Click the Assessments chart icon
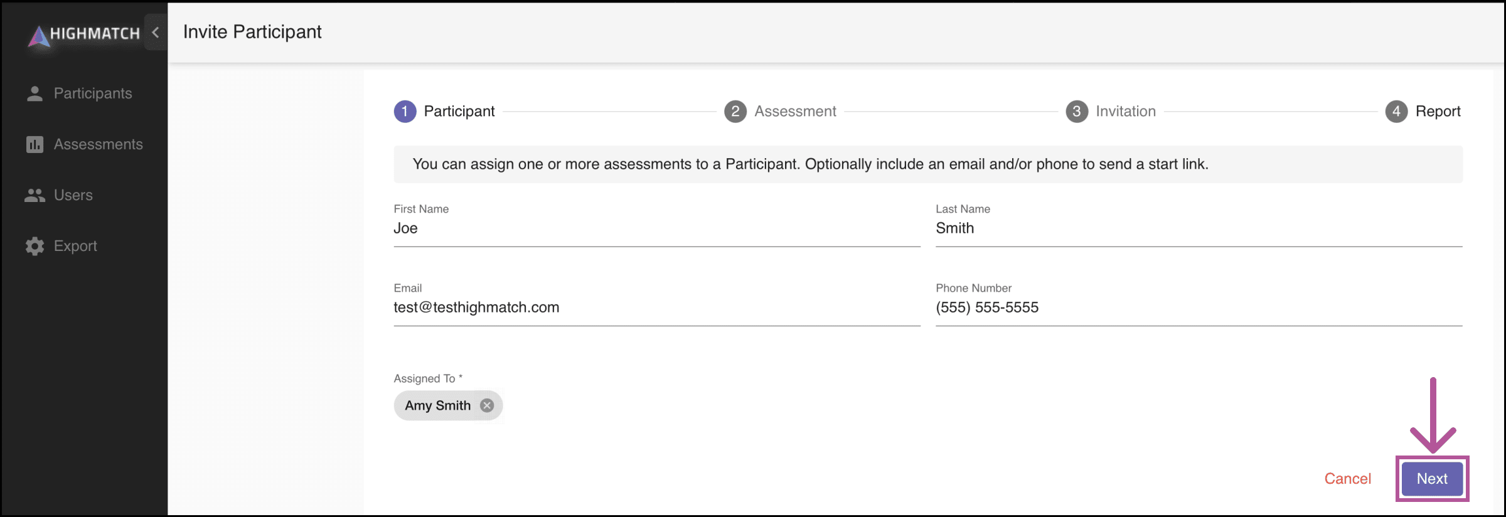The image size is (1506, 517). tap(35, 144)
